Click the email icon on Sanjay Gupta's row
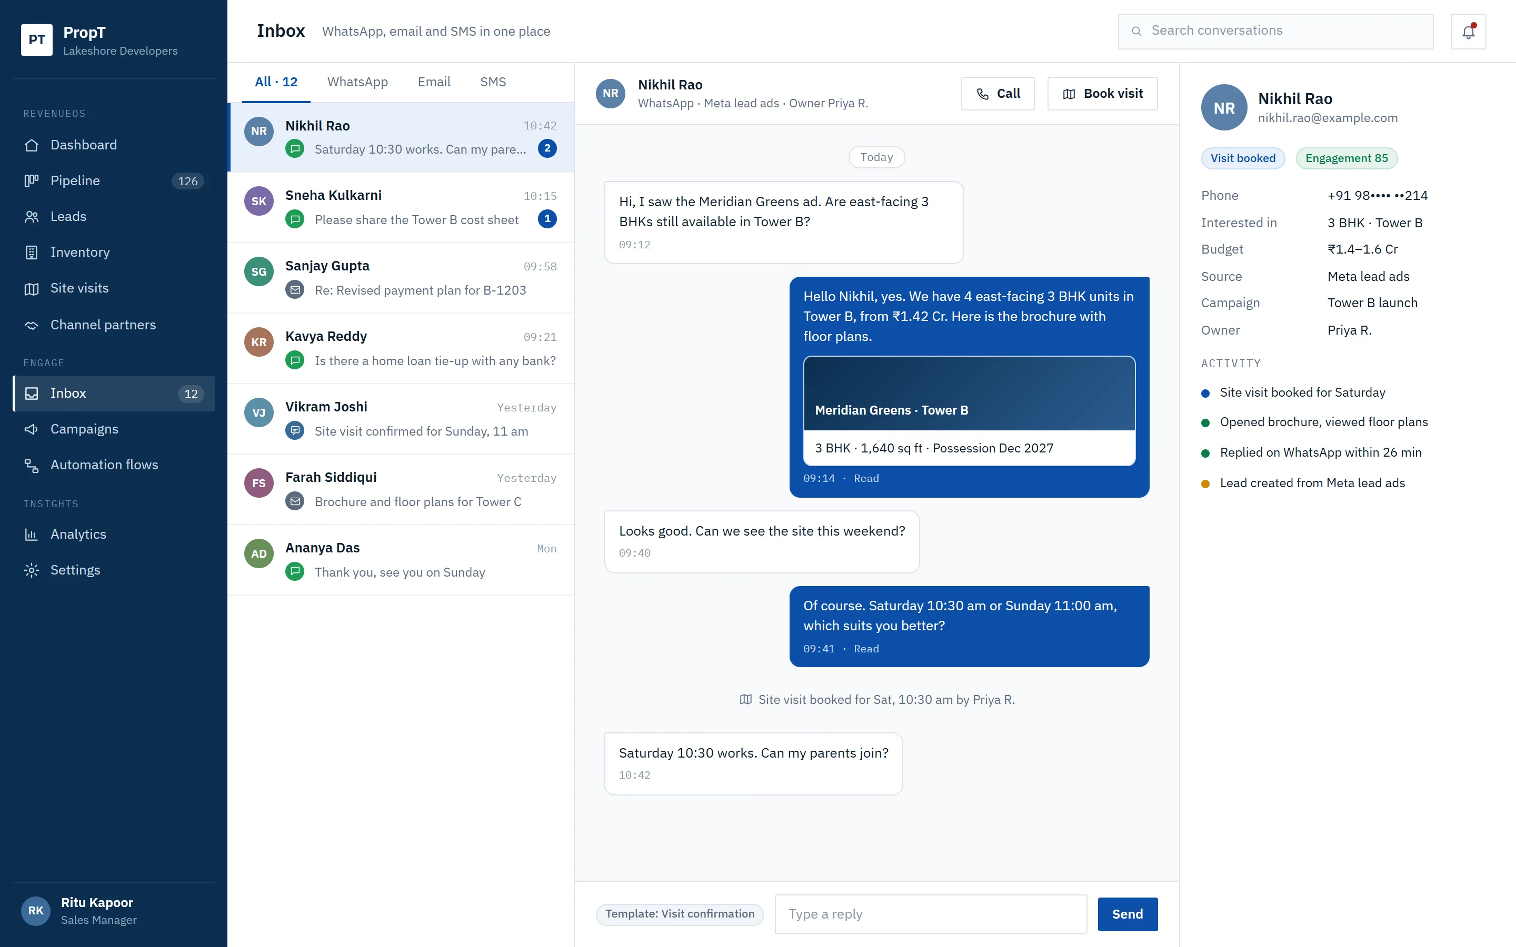 point(295,290)
